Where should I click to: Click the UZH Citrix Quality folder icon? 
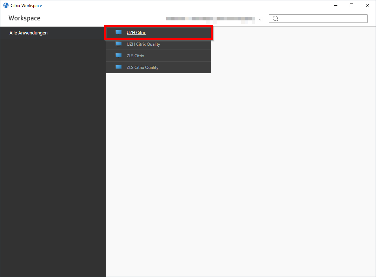118,44
